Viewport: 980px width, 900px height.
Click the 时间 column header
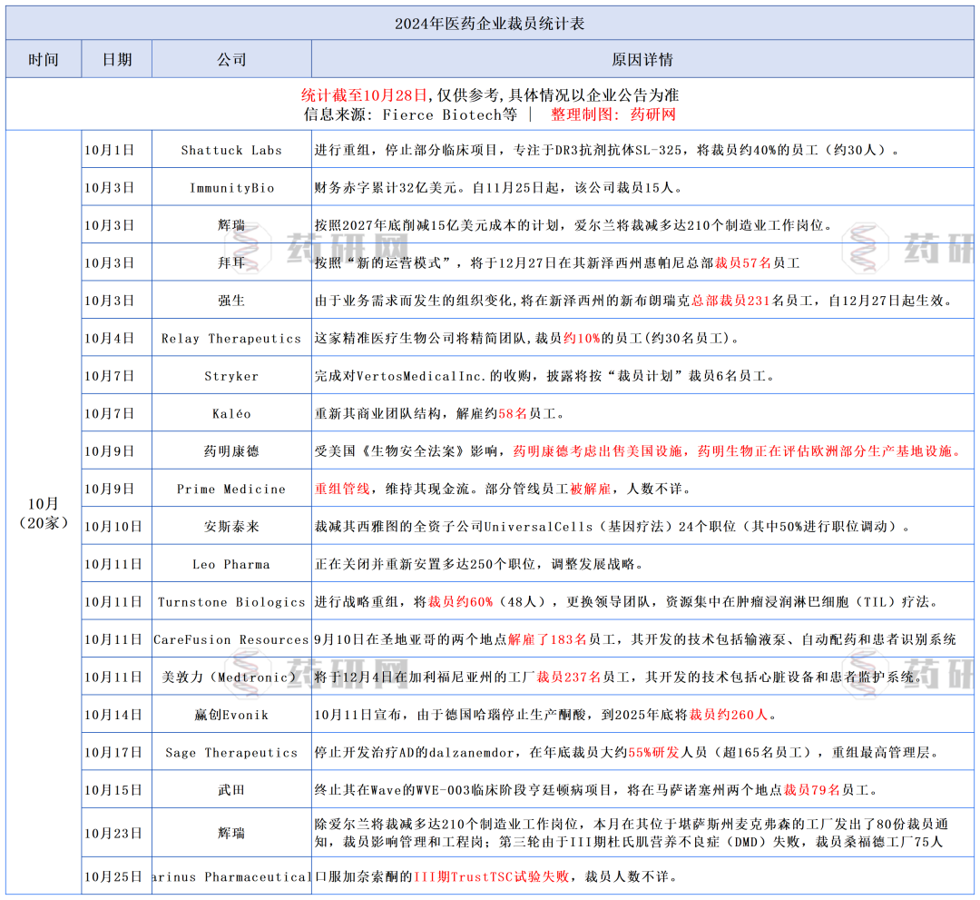43,59
